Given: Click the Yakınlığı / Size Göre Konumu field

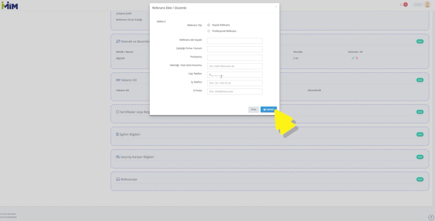Looking at the screenshot, I should pos(235,66).
